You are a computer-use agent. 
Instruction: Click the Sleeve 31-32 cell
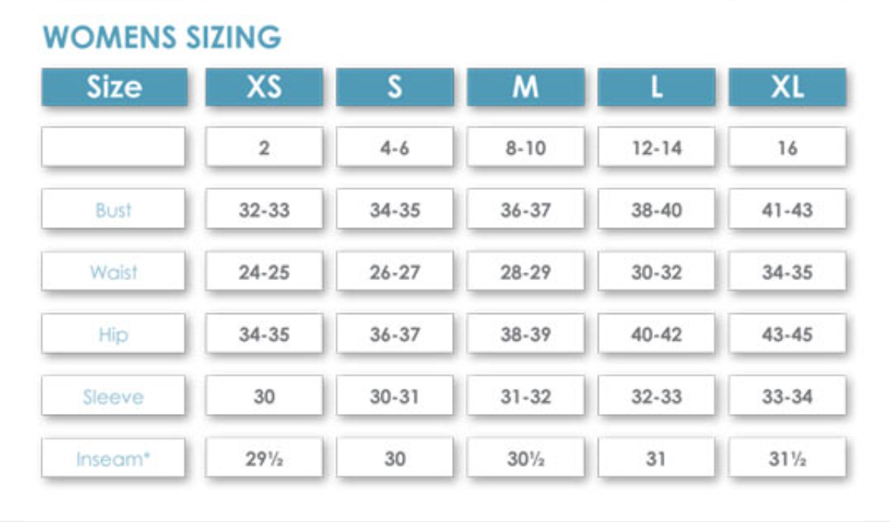pyautogui.click(x=525, y=397)
